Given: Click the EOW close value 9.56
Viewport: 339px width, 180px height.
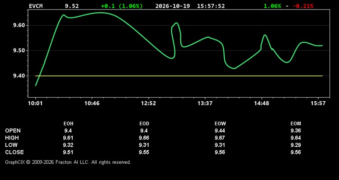Looking at the screenshot, I should 220,152.
